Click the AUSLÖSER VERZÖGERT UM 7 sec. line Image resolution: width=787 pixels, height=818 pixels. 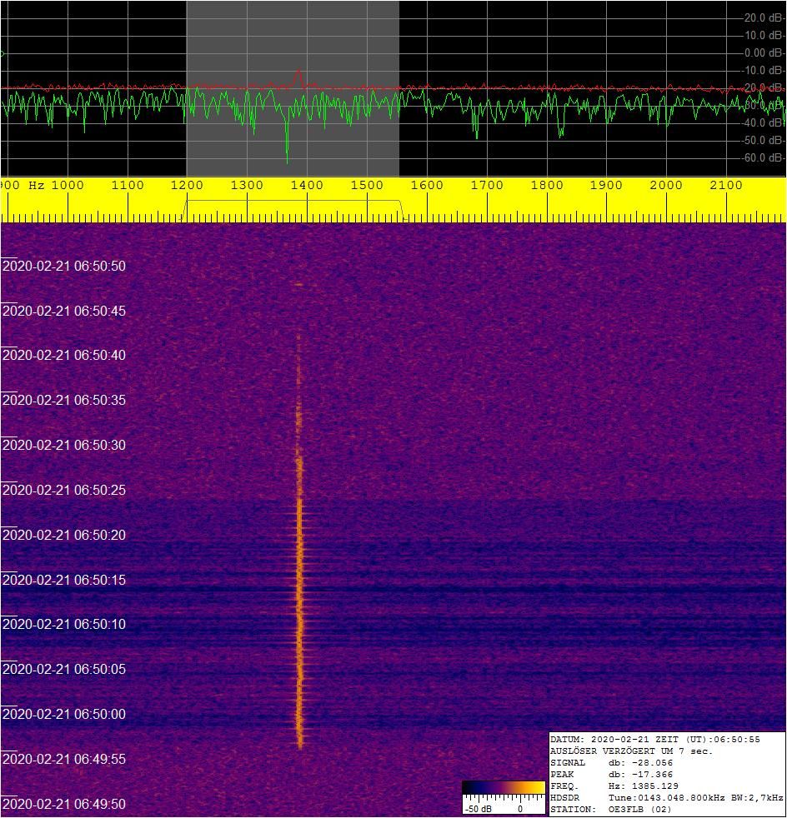click(631, 751)
